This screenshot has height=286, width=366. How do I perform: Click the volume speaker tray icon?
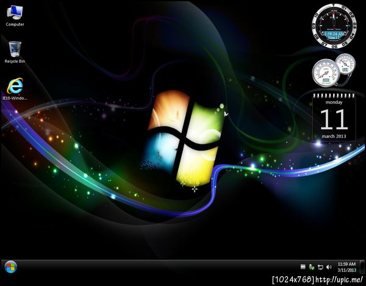(x=329, y=267)
